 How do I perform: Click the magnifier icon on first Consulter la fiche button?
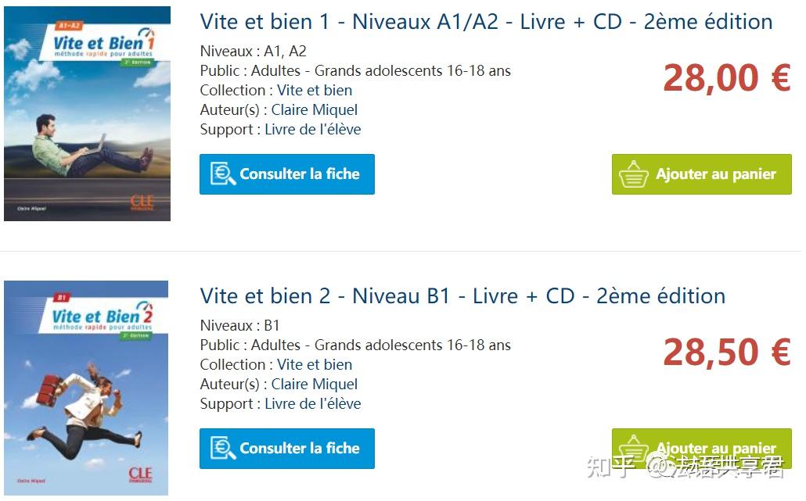click(222, 174)
